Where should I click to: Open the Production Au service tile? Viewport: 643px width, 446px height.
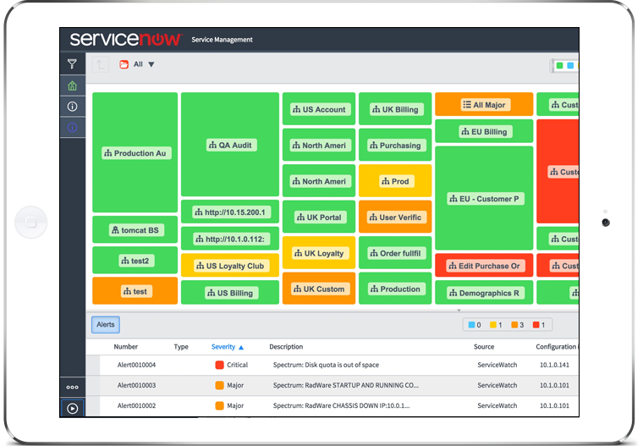[x=135, y=152]
